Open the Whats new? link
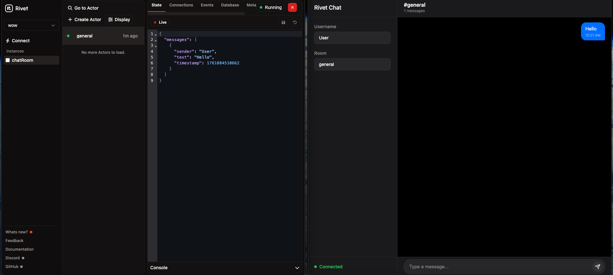613x275 pixels. click(x=17, y=232)
